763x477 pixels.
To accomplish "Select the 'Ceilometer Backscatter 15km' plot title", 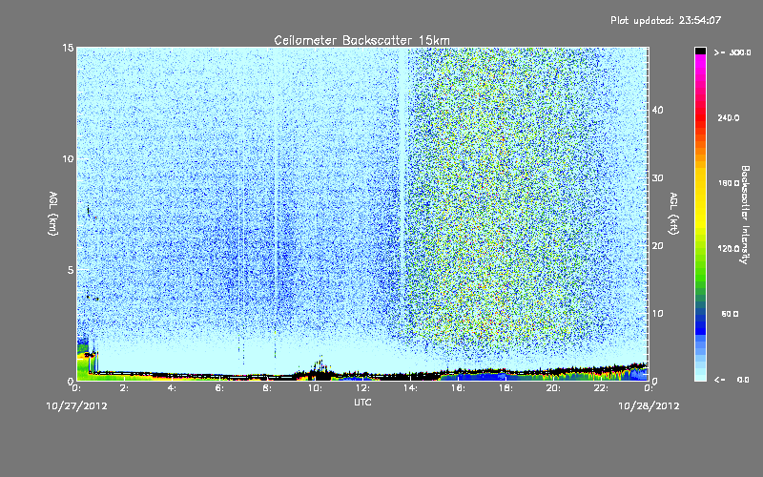I will (361, 40).
